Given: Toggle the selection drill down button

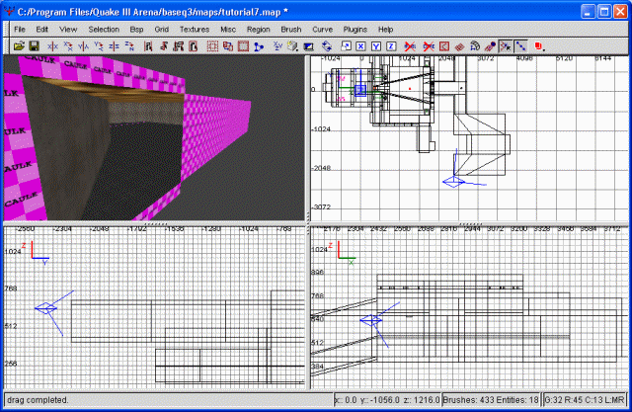Looking at the screenshot, I should (x=520, y=46).
